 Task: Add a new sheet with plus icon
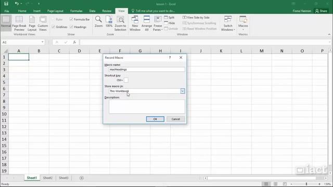pyautogui.click(x=82, y=178)
